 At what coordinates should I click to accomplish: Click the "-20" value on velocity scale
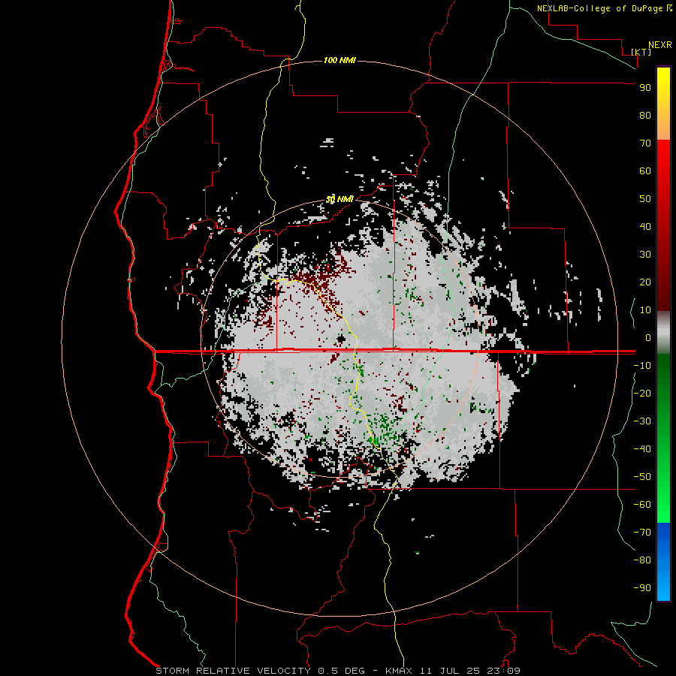[x=642, y=393]
